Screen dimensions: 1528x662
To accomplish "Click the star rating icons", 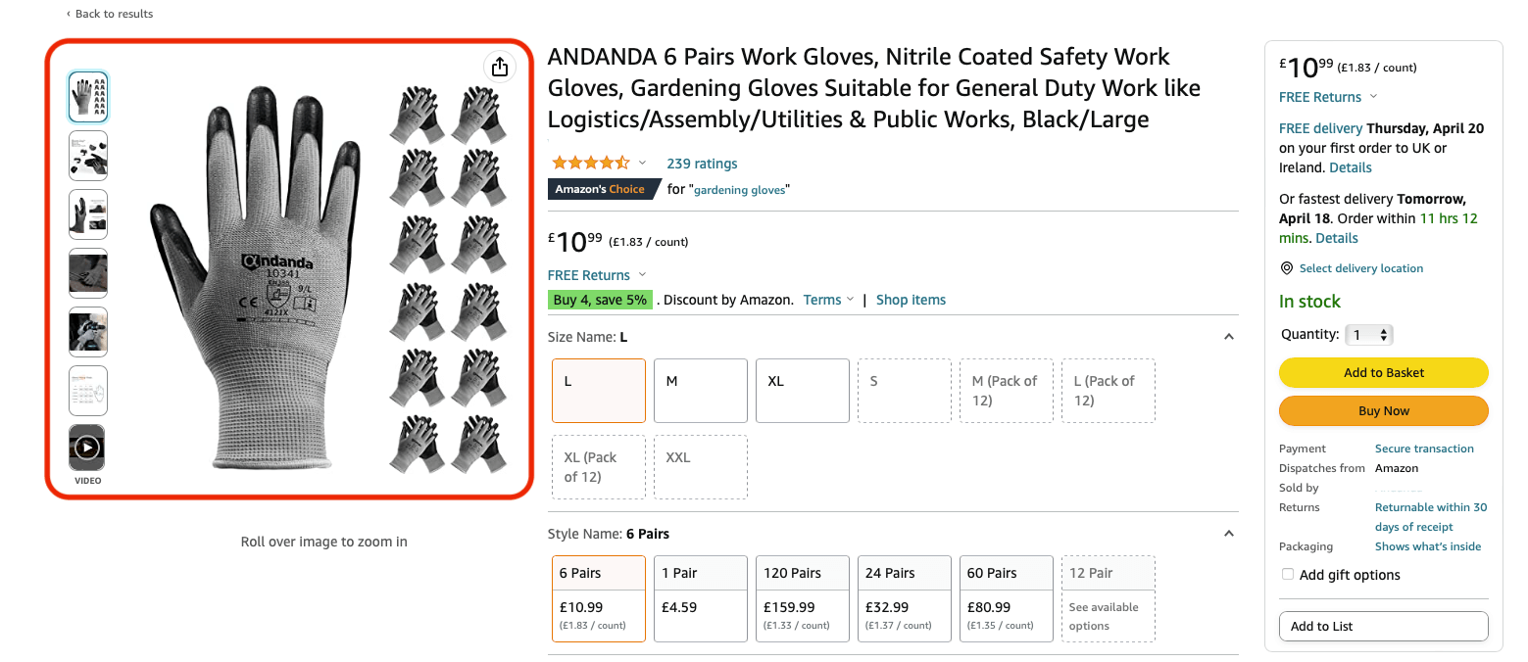I will [x=590, y=163].
